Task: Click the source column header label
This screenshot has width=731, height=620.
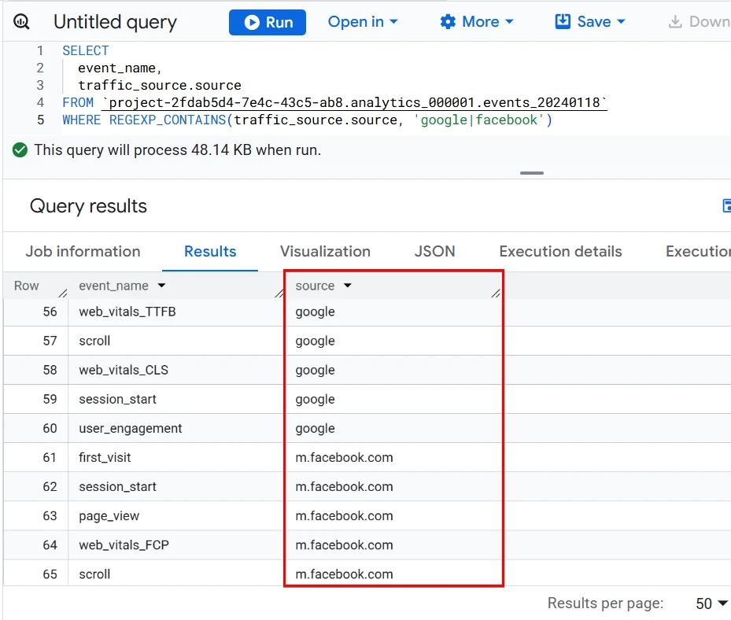Action: pos(316,286)
